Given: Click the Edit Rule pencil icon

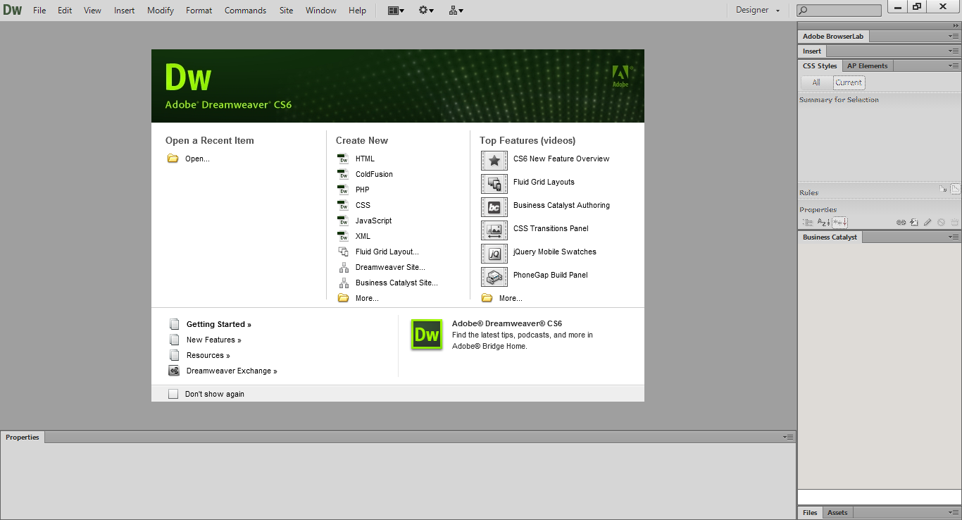Looking at the screenshot, I should (x=927, y=222).
